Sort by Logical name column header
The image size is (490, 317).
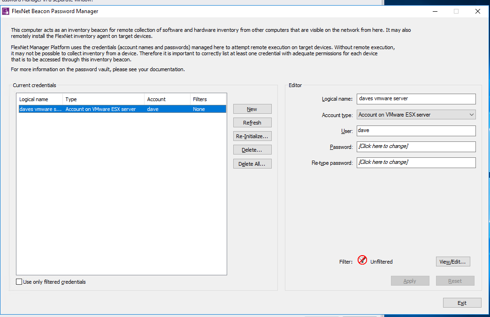(x=40, y=99)
